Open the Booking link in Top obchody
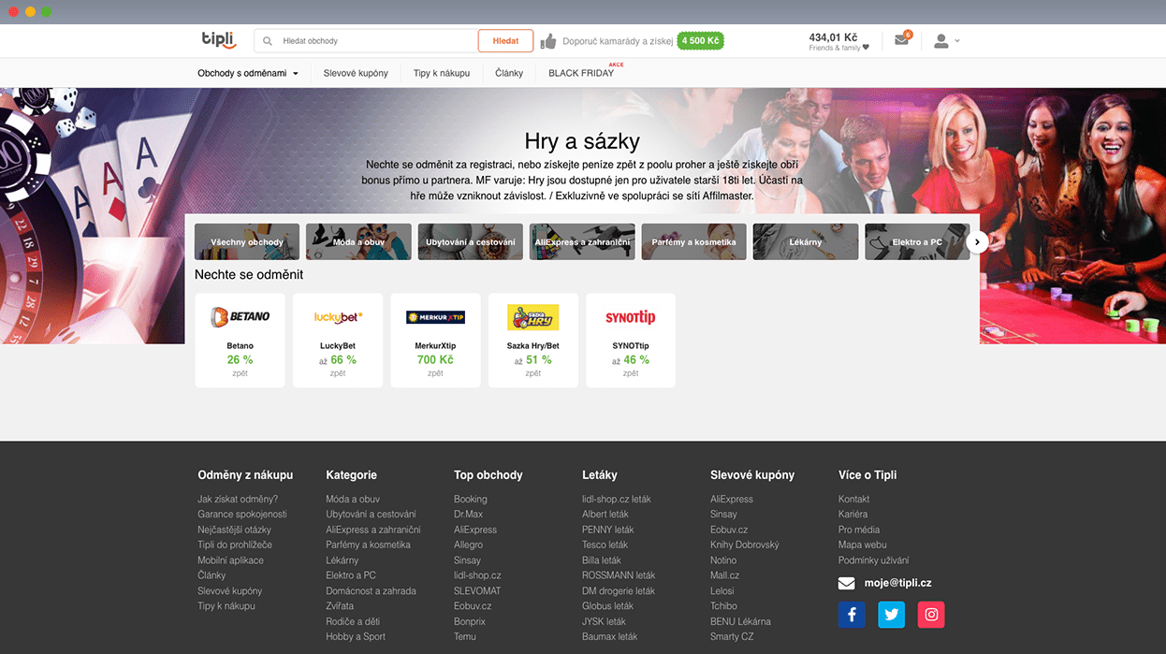1166x654 pixels. click(x=471, y=499)
